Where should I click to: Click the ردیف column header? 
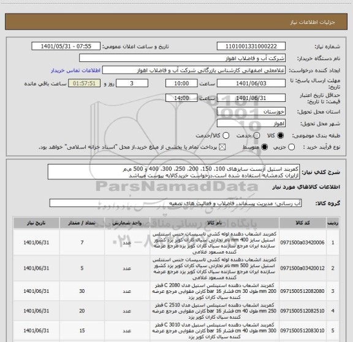point(333,223)
